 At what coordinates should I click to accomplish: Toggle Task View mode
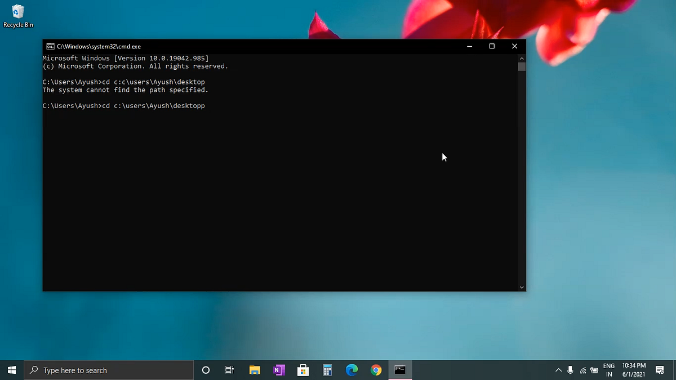tap(229, 370)
